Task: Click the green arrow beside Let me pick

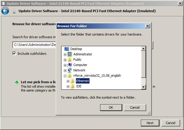Action: [17, 82]
